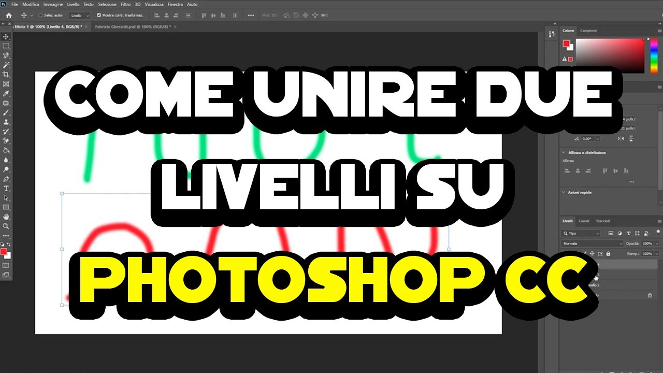Select the Eraser tool

(x=6, y=141)
